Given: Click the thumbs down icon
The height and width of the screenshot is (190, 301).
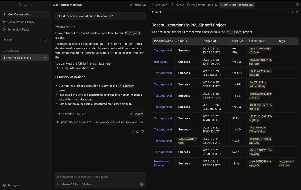Looking at the screenshot, I should tap(142, 131).
